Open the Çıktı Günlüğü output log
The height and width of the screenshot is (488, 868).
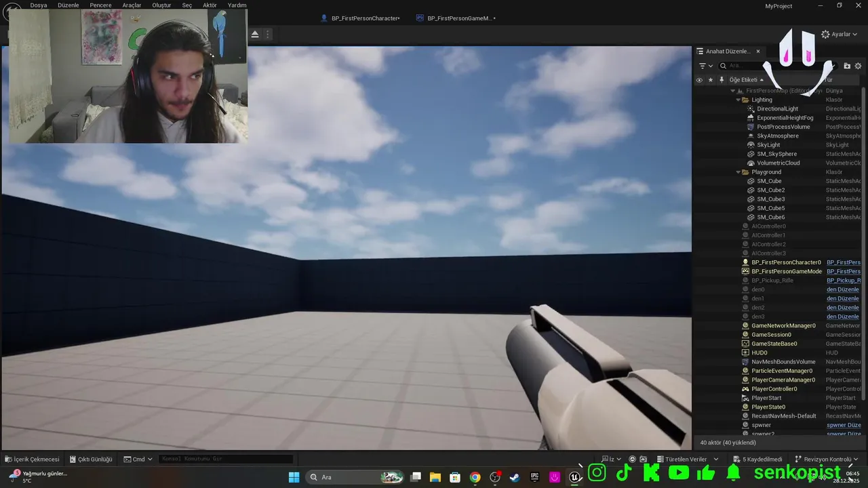coord(91,459)
